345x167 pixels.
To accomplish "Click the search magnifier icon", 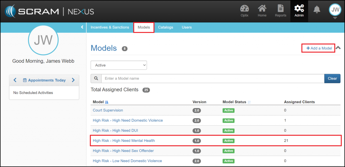I will [x=96, y=78].
